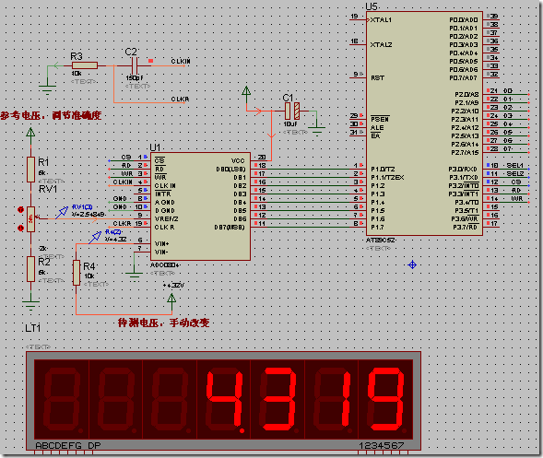
Task: Click the '10uF' value under C1
Action: point(290,123)
